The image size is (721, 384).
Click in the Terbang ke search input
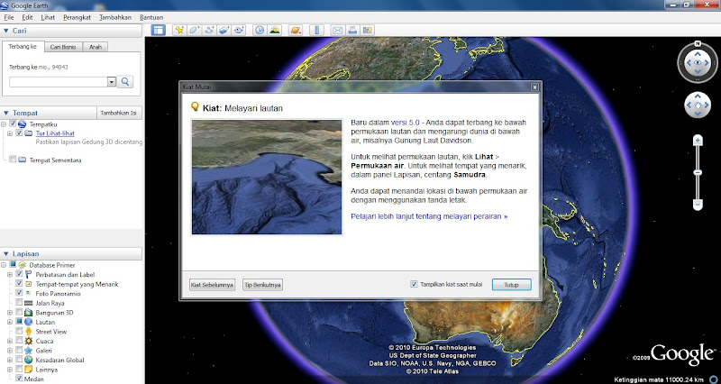(59, 82)
